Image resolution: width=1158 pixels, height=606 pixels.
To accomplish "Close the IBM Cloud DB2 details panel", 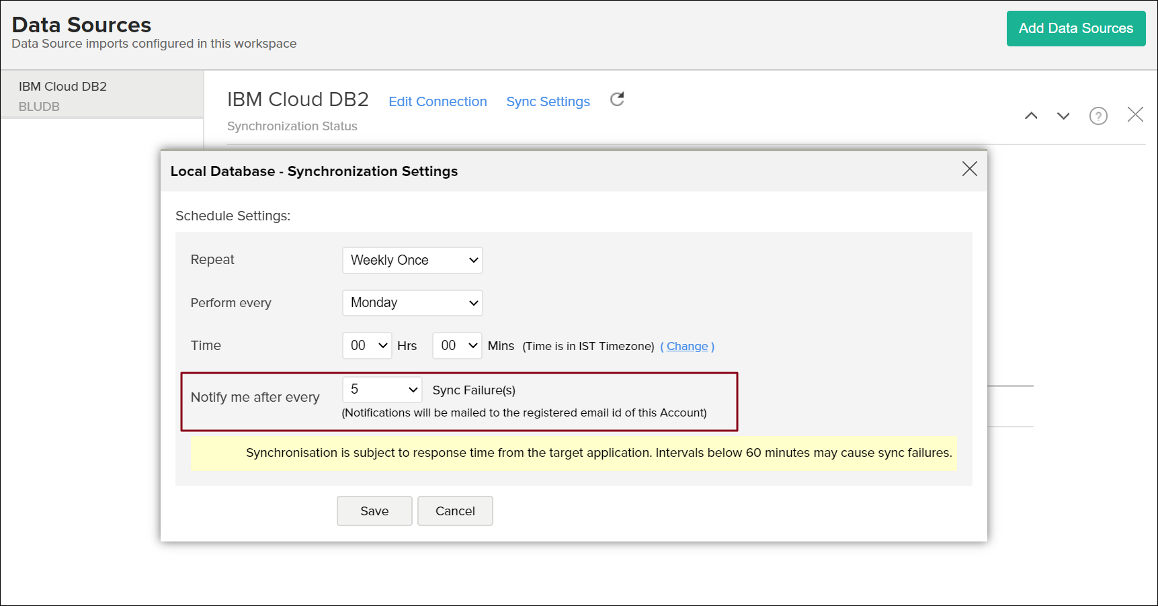I will [1134, 115].
